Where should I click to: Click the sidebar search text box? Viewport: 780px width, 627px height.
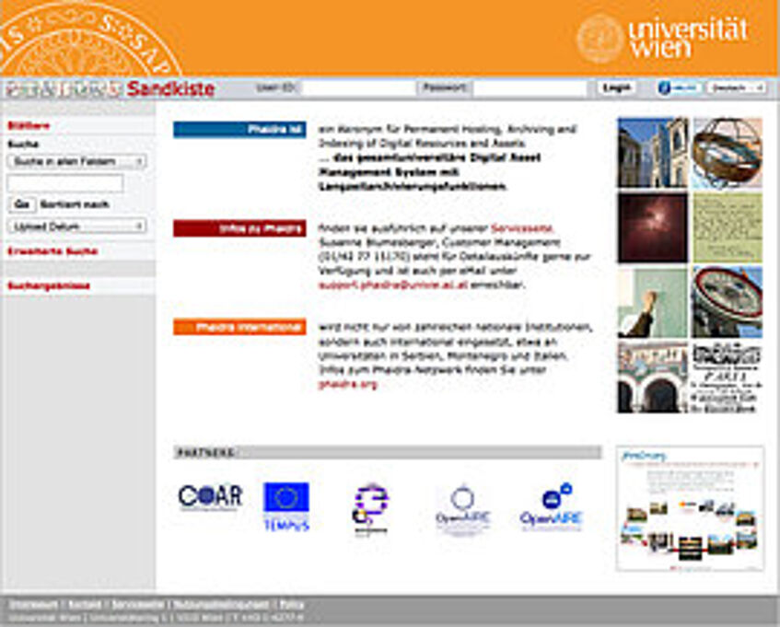coord(65,183)
